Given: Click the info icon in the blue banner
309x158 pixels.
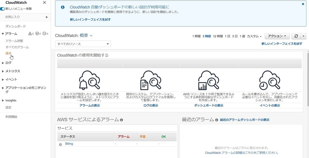Looking at the screenshot, I should pyautogui.click(x=63, y=7).
